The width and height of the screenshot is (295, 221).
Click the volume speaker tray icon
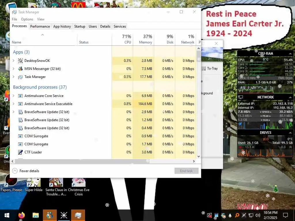(258, 215)
